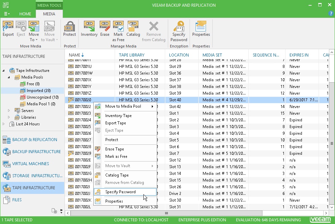The height and width of the screenshot is (224, 335).
Task: Click the 00170029 tape key icon
Action: click(x=71, y=153)
